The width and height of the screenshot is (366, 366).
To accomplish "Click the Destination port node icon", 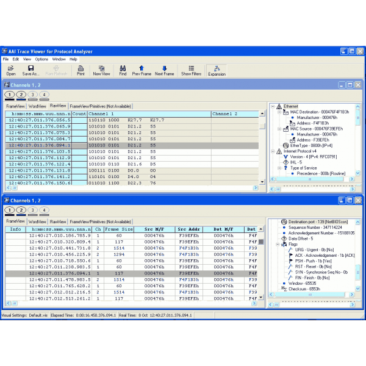I will (284, 222).
